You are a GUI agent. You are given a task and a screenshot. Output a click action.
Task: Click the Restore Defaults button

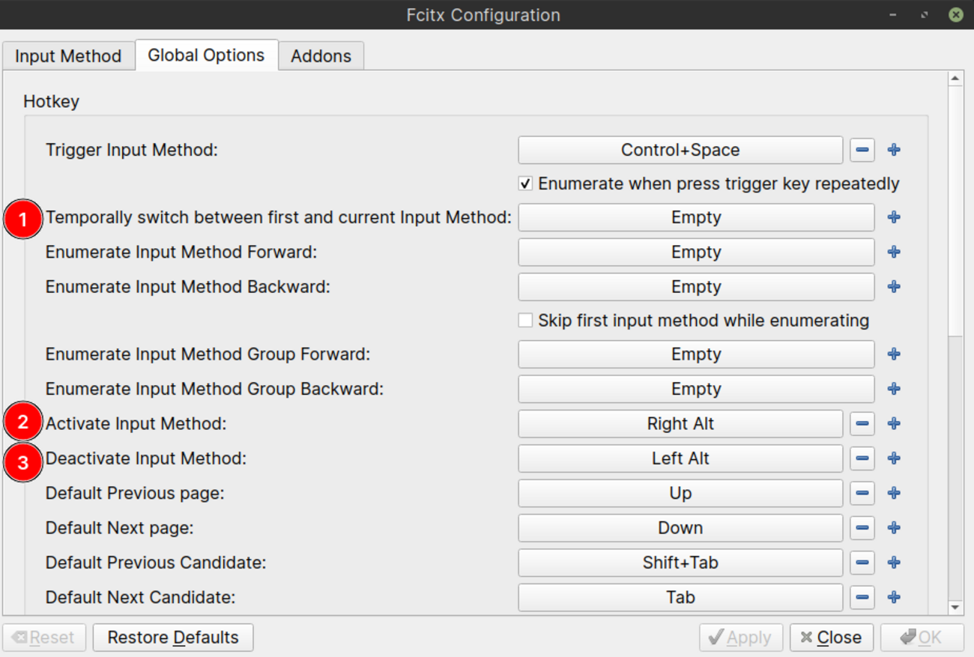[x=173, y=638]
